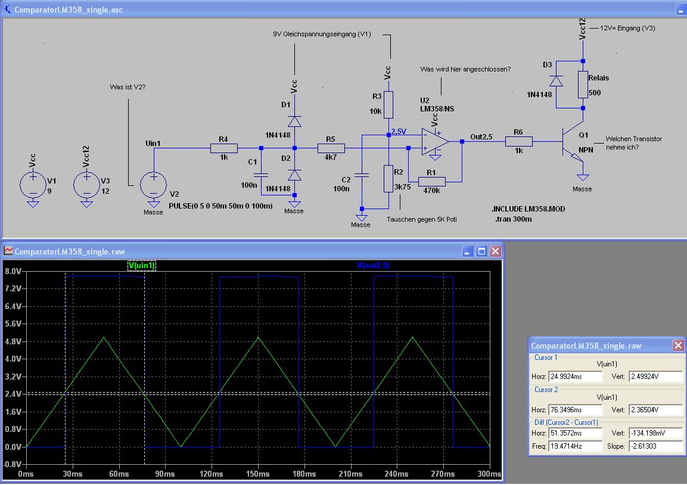Close the cursor readout dialog
687x485 pixels.
point(677,346)
